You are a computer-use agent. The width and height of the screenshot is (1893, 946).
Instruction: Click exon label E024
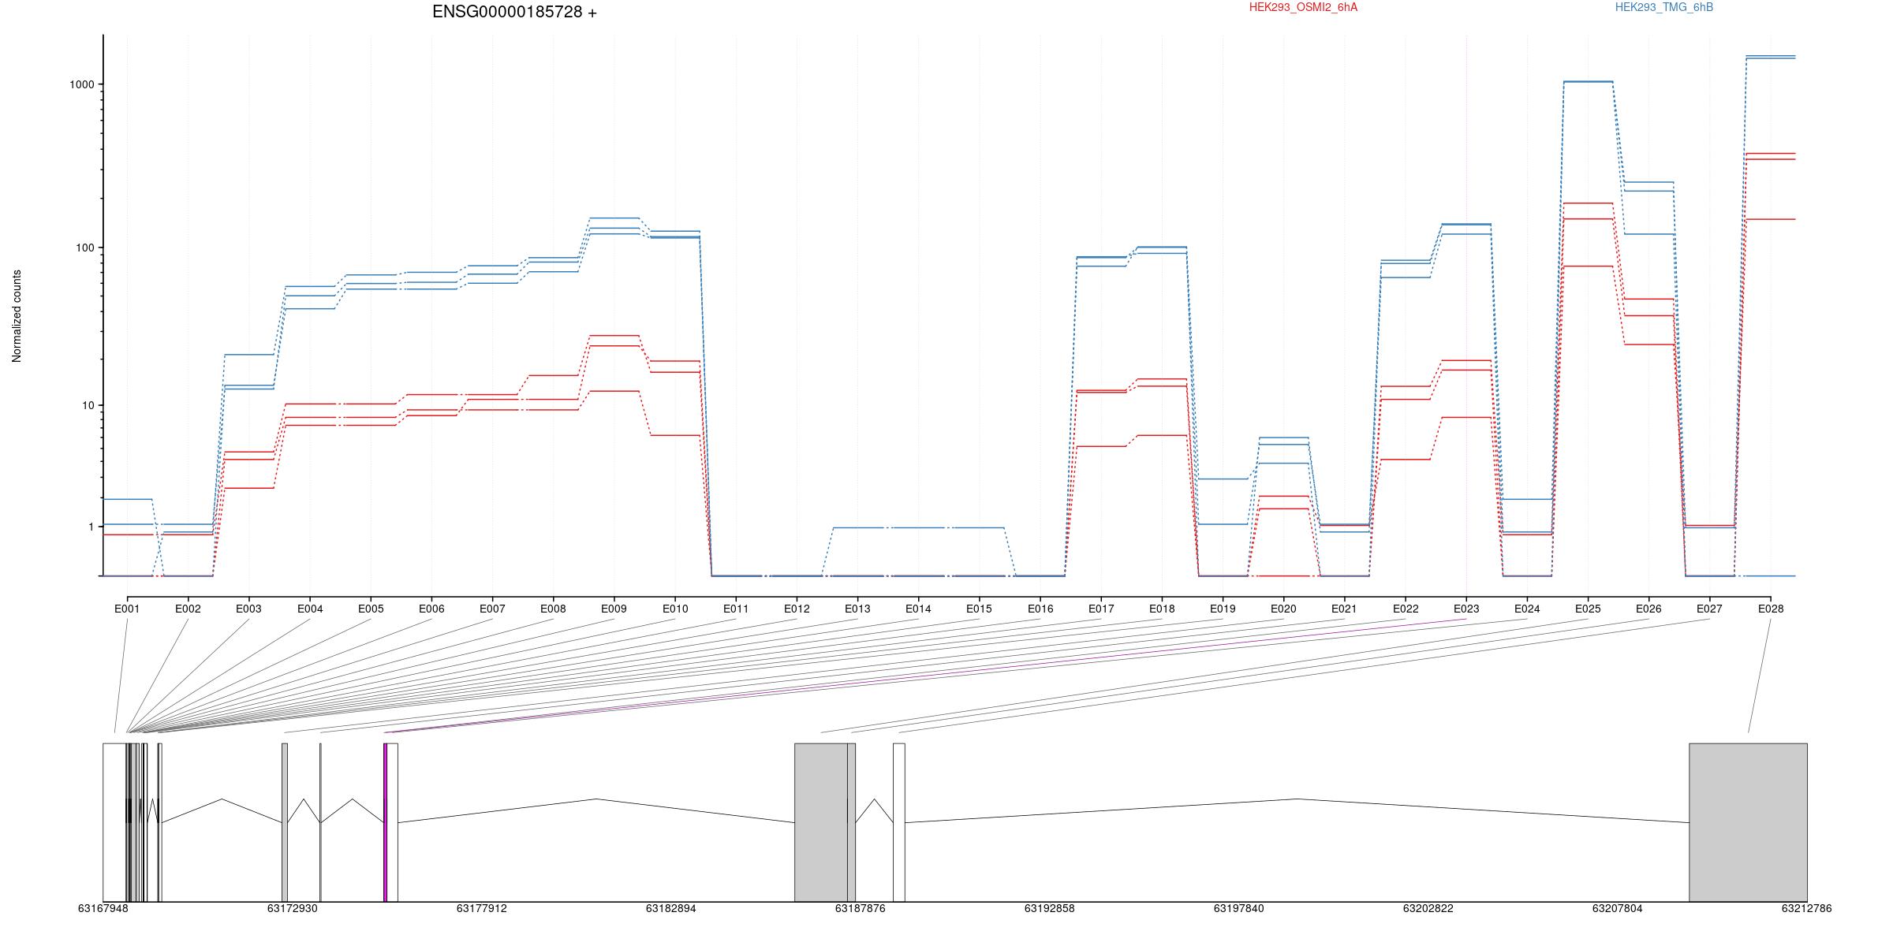coord(1527,609)
